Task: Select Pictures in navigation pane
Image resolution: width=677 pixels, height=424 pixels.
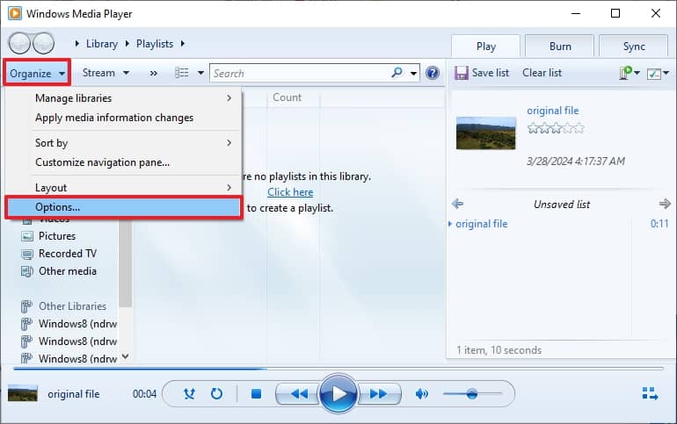Action: pyautogui.click(x=57, y=236)
